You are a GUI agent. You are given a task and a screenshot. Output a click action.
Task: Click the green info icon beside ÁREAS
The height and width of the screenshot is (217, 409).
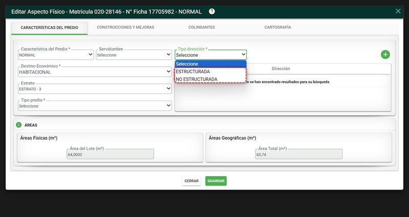[x=18, y=125]
